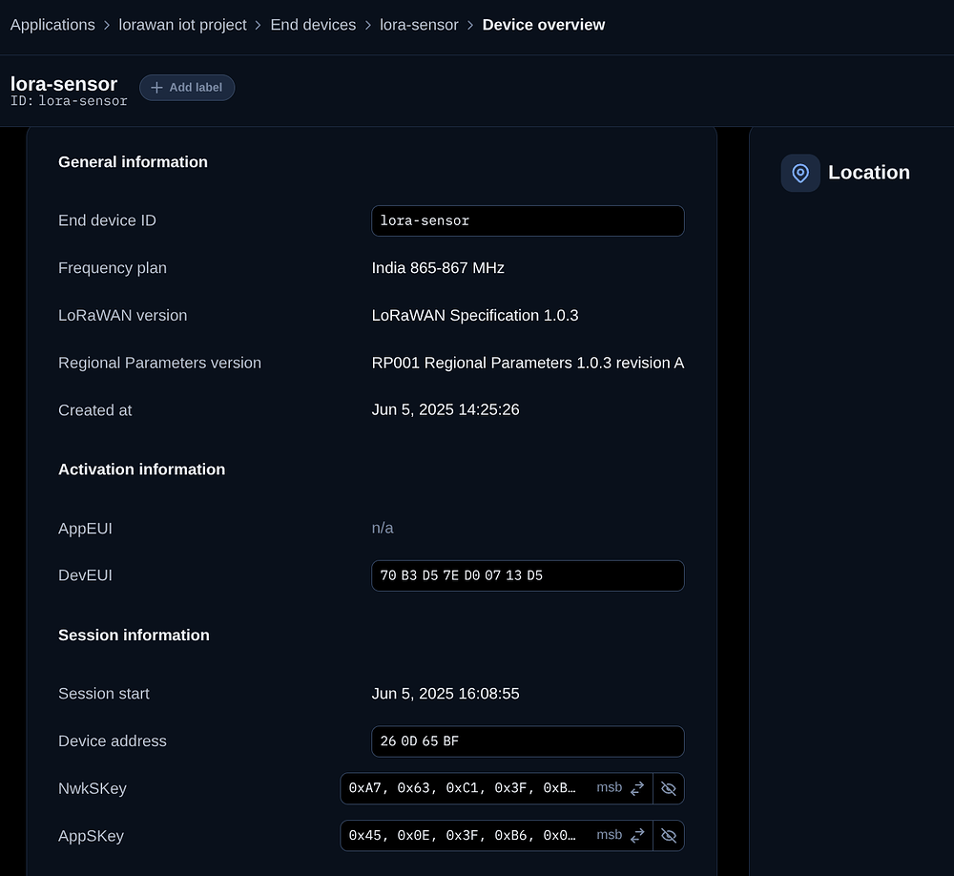954x876 pixels.
Task: Click the 'Session start' label
Action: 104,694
